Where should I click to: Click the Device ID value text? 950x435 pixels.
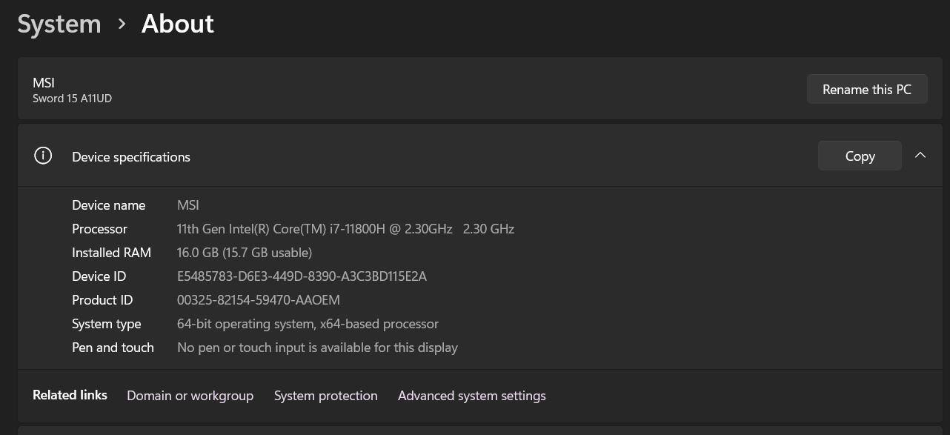(x=302, y=276)
